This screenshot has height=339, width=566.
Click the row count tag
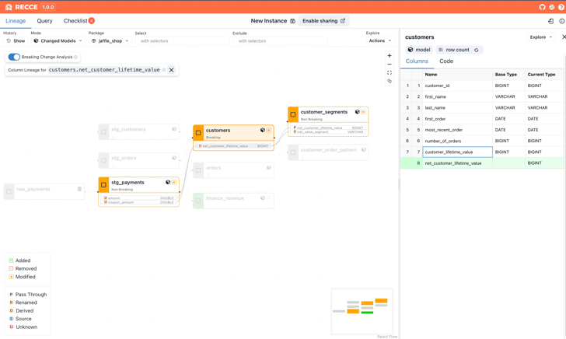tap(459, 50)
